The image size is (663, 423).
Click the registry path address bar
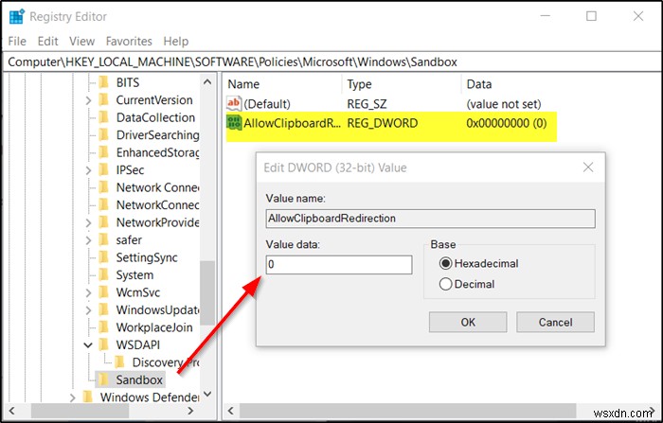(331, 62)
